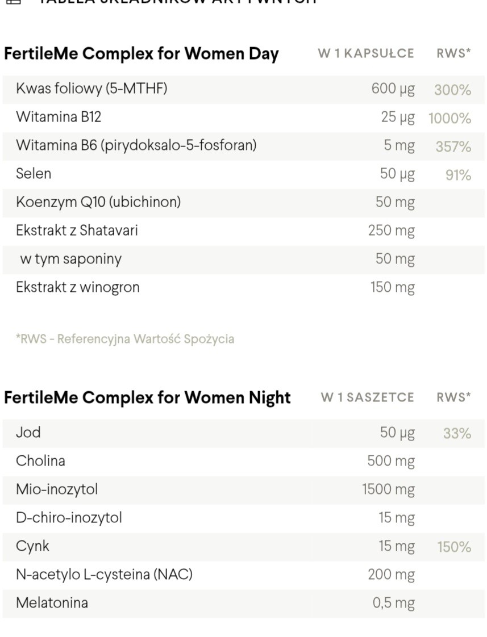Click the table icon at top left
This screenshot has height=637, width=487.
coord(13,2)
